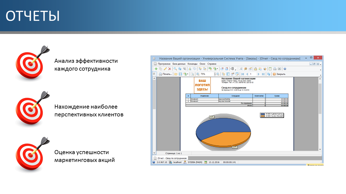Click the padlock icon in the top toolbar
346x194 pixels.
point(255,69)
